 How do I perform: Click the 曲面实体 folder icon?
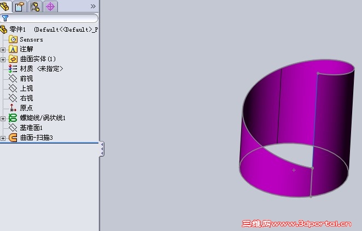pos(13,59)
